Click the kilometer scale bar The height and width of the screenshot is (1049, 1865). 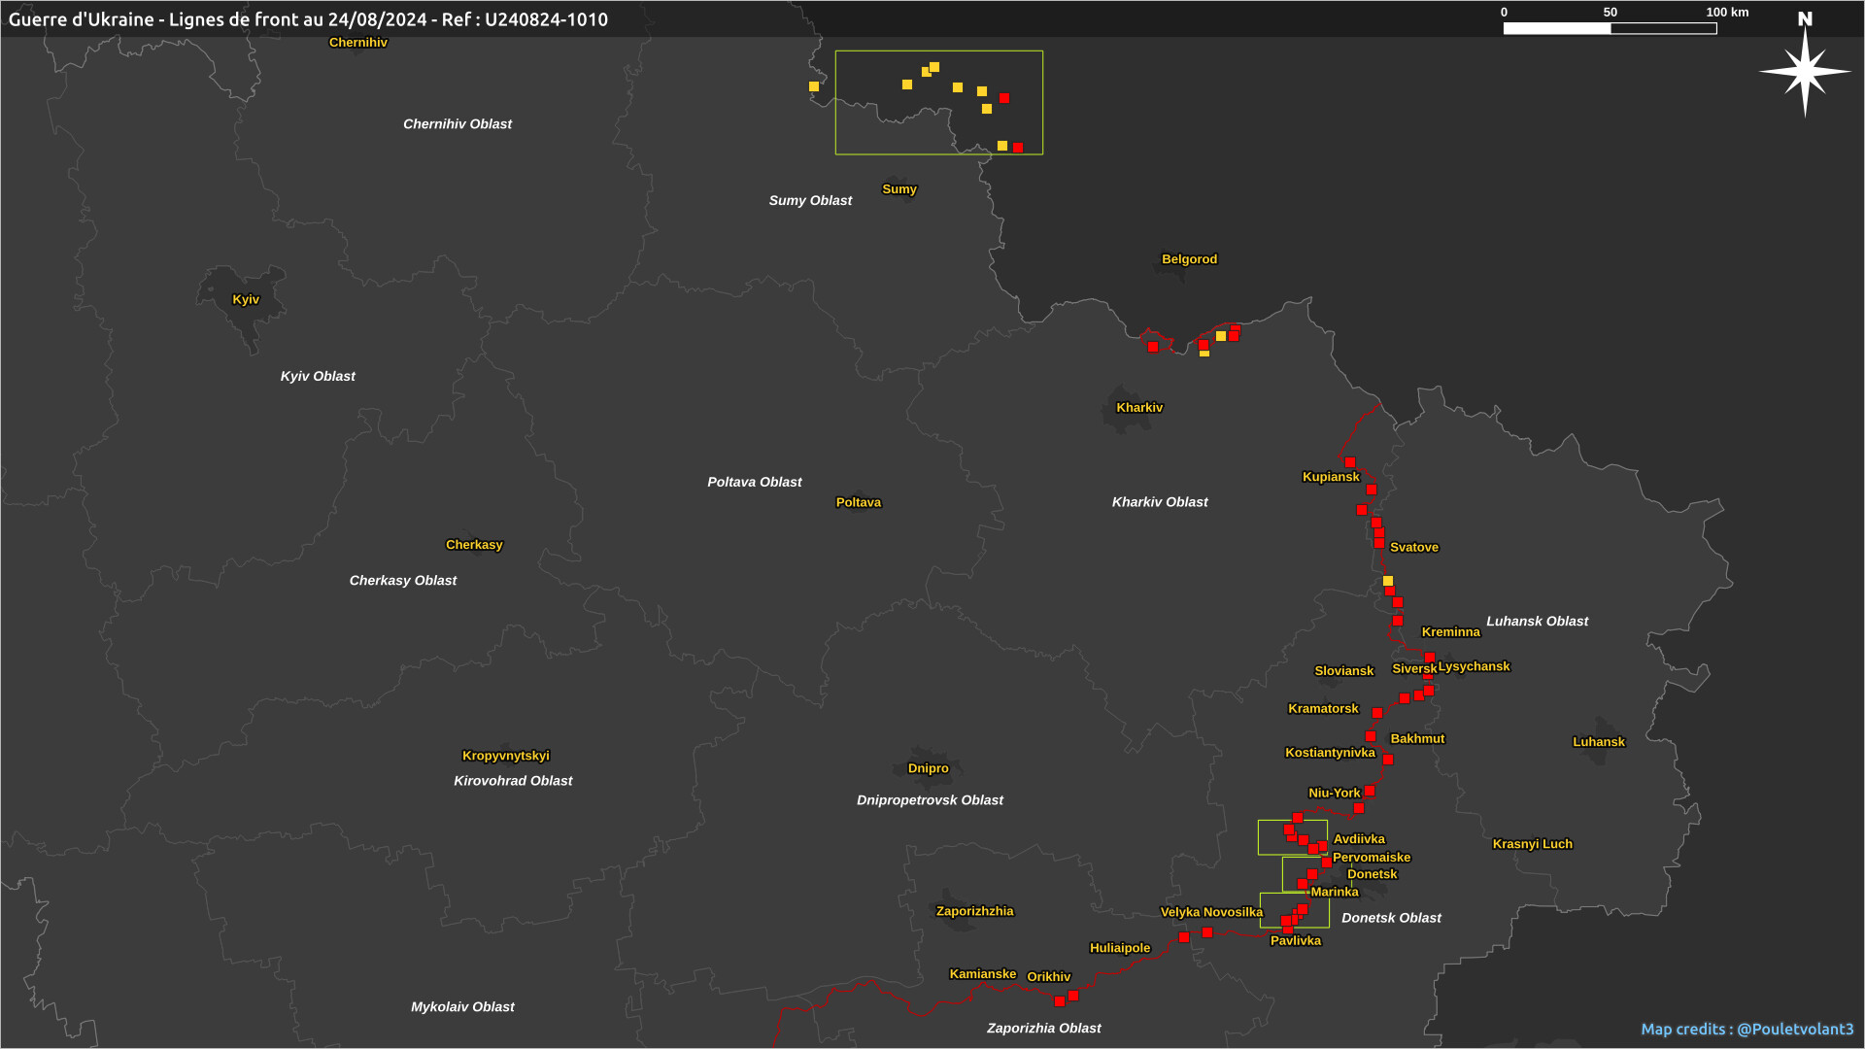coord(1610,28)
